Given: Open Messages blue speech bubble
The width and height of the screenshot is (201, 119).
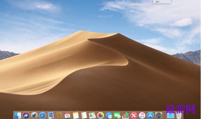Looking at the screenshot, I should pos(109,116).
